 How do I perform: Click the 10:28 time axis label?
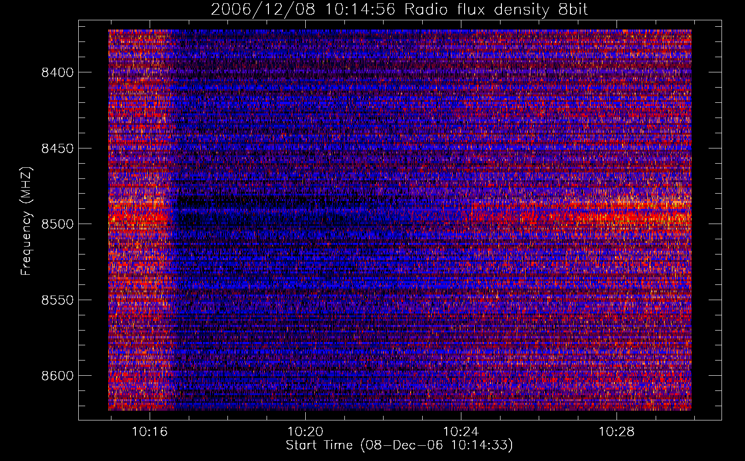pos(616,432)
